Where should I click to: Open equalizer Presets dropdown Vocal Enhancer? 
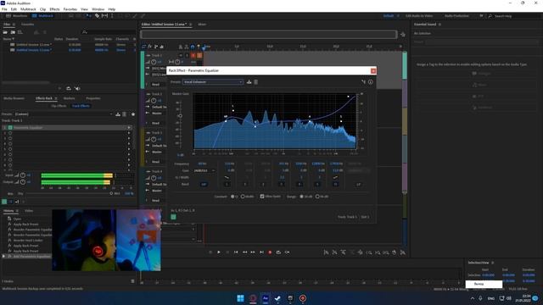[x=213, y=82]
